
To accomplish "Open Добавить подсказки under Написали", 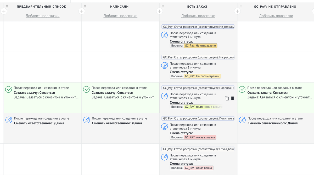I will [x=120, y=16].
